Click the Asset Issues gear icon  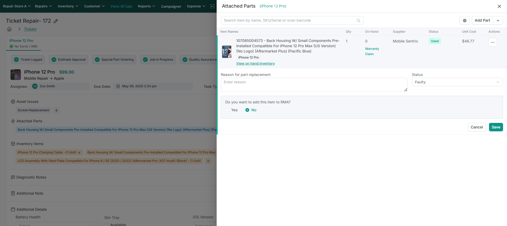tap(13, 102)
